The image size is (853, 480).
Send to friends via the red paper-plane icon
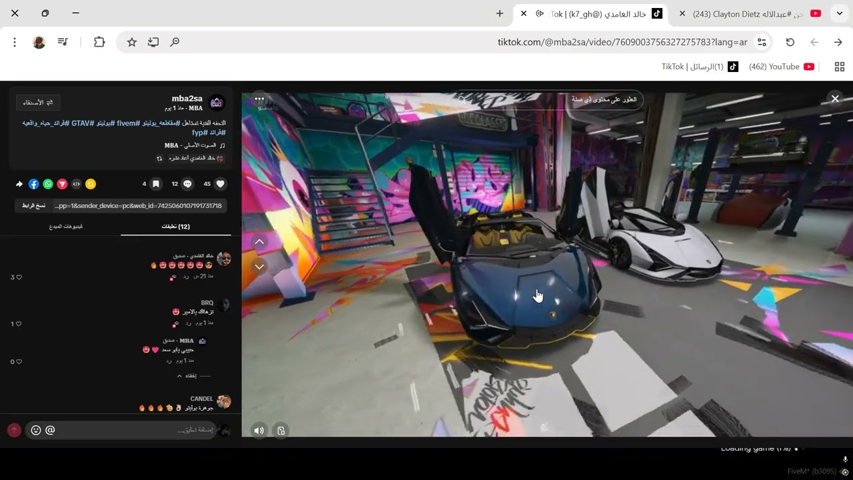[x=62, y=184]
